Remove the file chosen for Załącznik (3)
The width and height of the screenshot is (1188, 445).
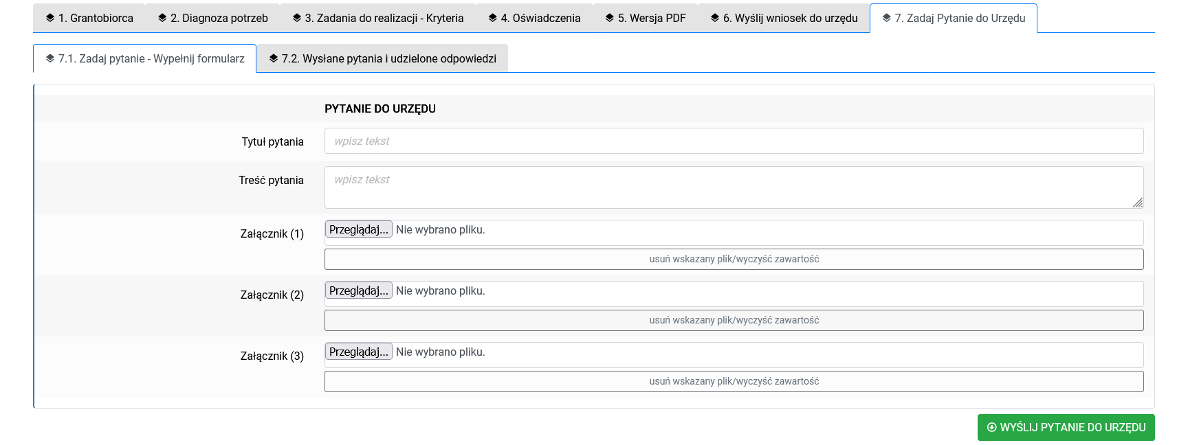[x=734, y=381]
